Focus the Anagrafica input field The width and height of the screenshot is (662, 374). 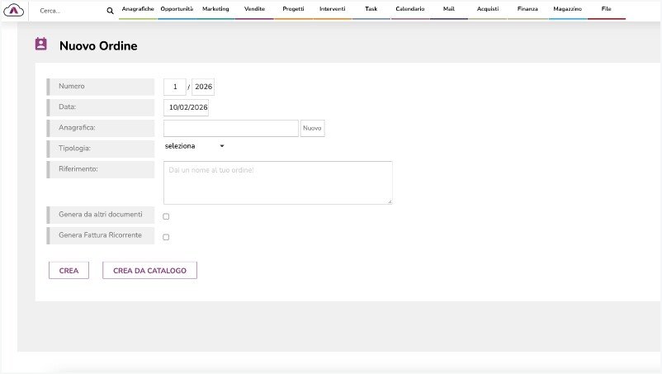pyautogui.click(x=230, y=128)
